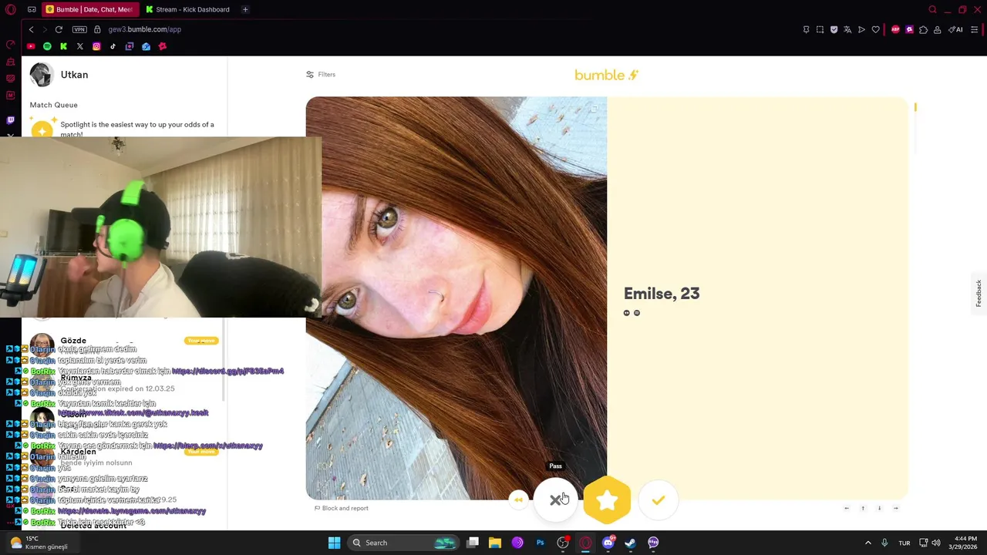Open Emilse's profile photo
This screenshot has height=555, width=987.
click(x=456, y=298)
